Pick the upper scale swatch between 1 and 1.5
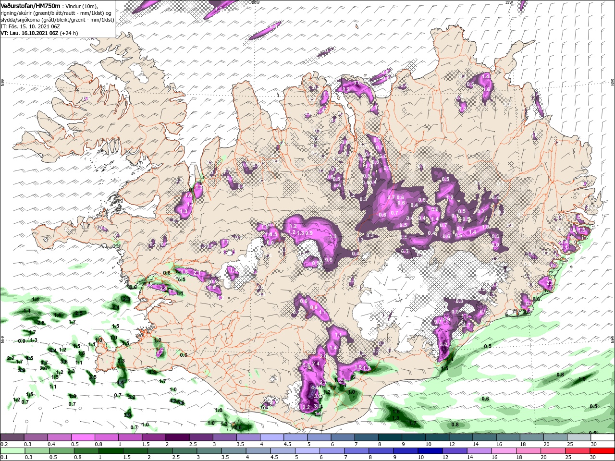 point(130,437)
